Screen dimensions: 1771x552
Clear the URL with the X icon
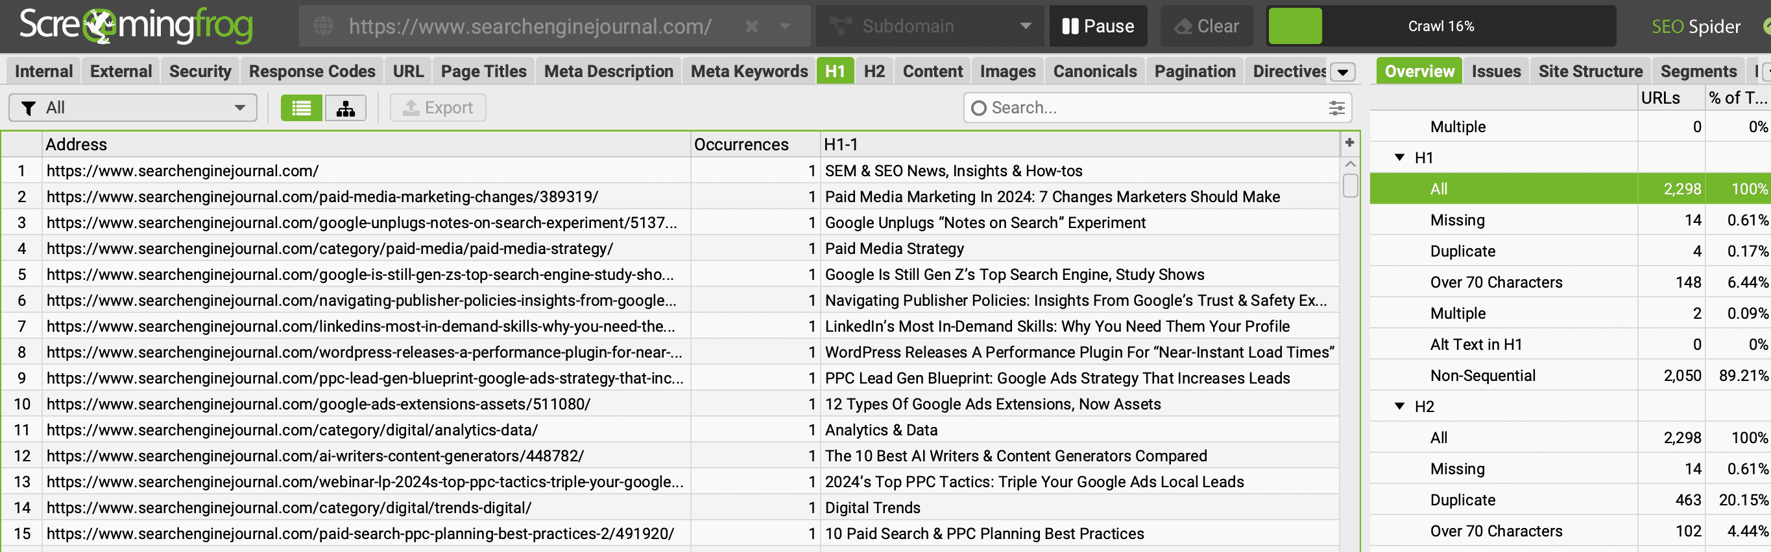751,27
